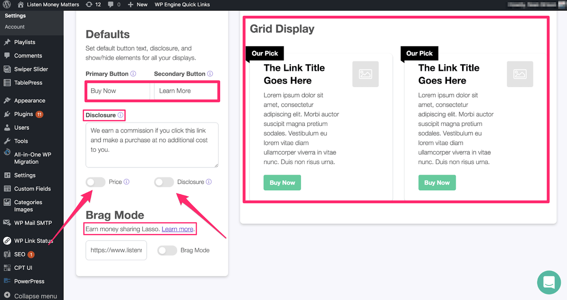Expand WP Engine Quick Links menu
The image size is (567, 300).
coord(182,4)
